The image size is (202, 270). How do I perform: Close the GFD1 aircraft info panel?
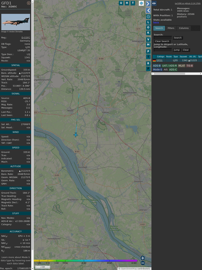(29, 3)
